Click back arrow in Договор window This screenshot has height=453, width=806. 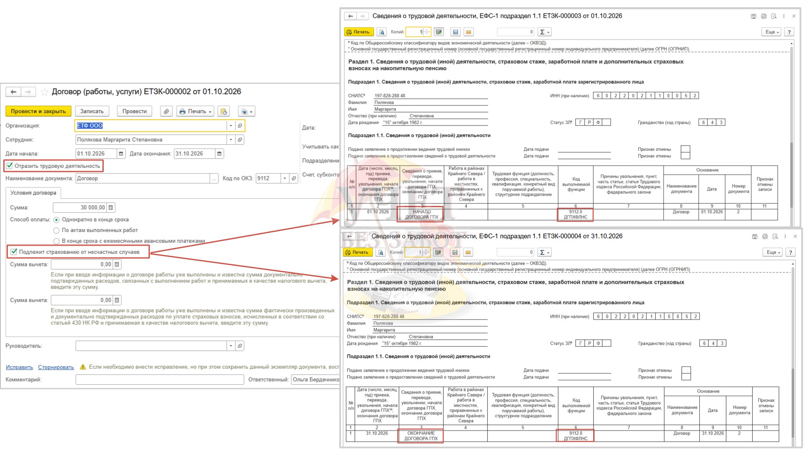tap(13, 92)
